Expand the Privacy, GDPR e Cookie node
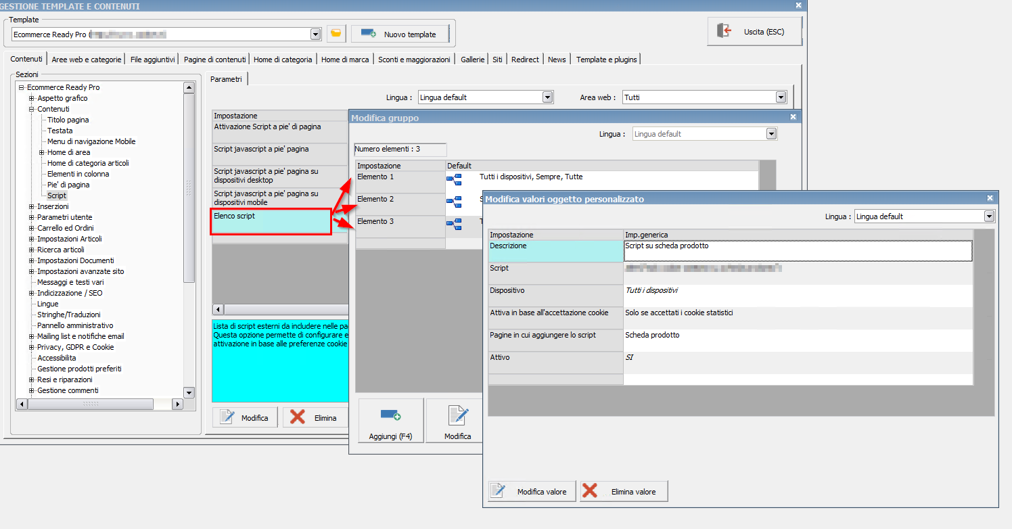Viewport: 1012px width, 529px height. (32, 347)
